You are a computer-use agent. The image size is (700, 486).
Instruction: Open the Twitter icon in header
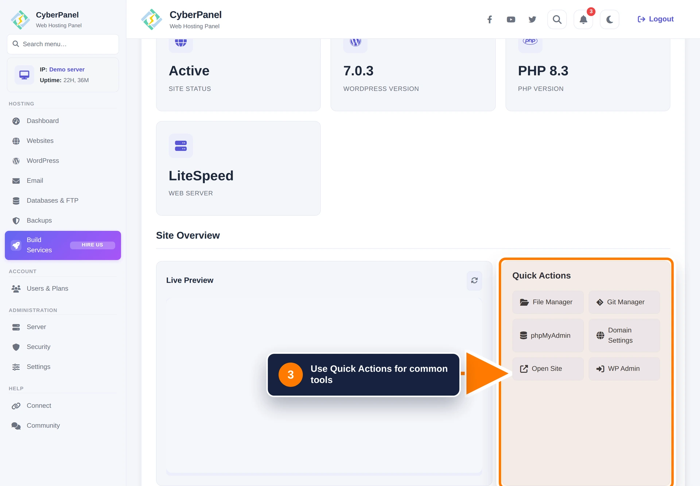[x=532, y=19]
